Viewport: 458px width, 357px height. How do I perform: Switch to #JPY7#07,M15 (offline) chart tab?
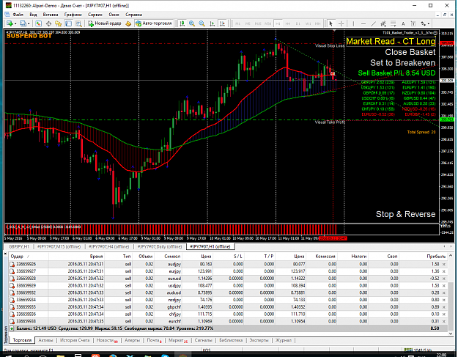click(59, 246)
